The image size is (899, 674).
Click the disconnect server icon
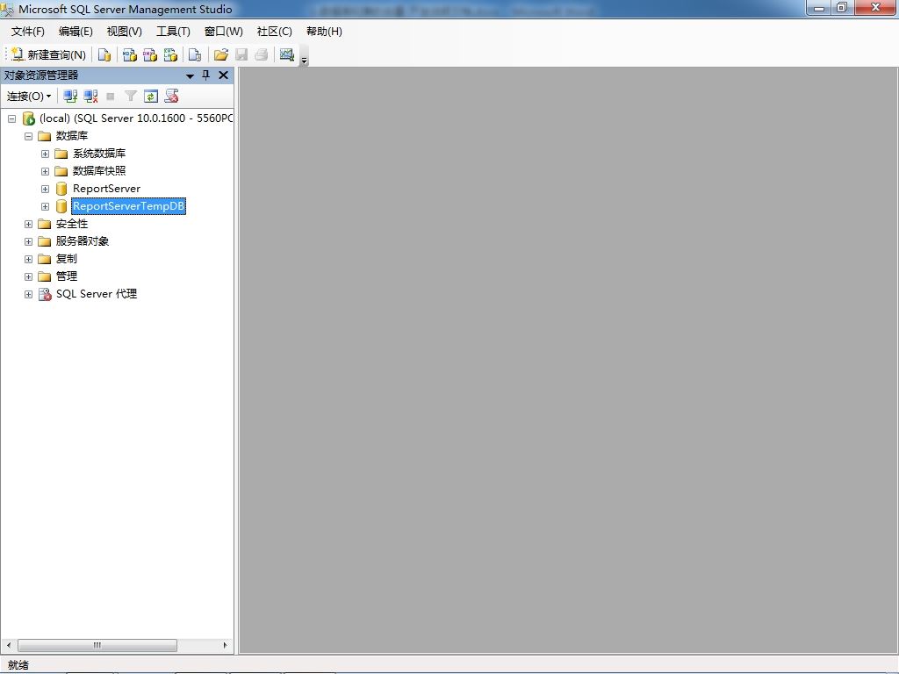(90, 97)
